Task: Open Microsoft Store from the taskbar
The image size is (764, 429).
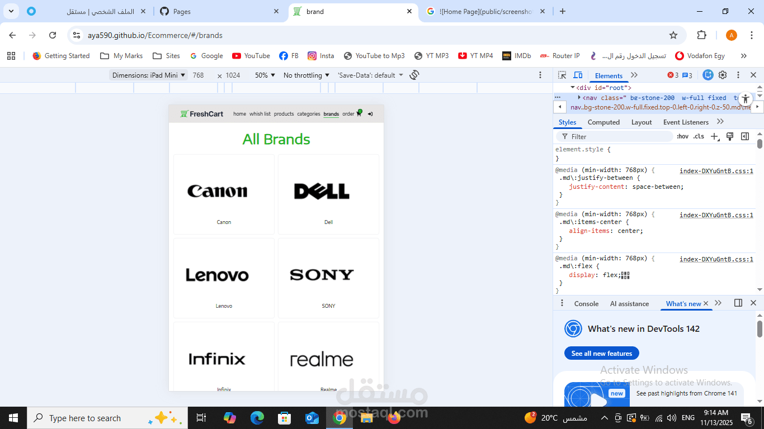Action: pos(285,418)
